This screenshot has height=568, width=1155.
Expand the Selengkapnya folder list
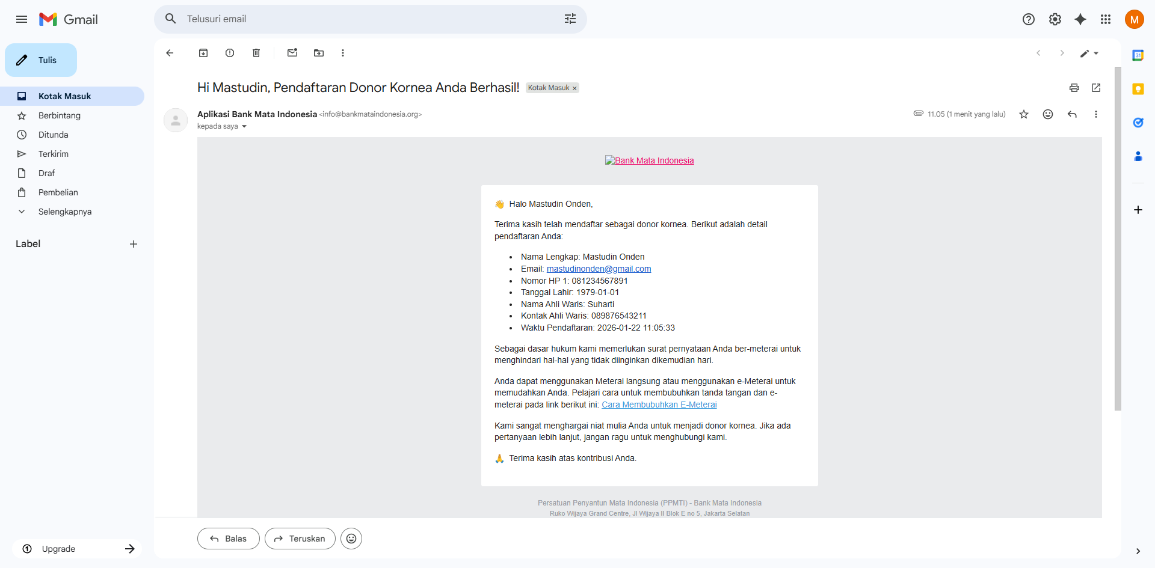pyautogui.click(x=64, y=212)
